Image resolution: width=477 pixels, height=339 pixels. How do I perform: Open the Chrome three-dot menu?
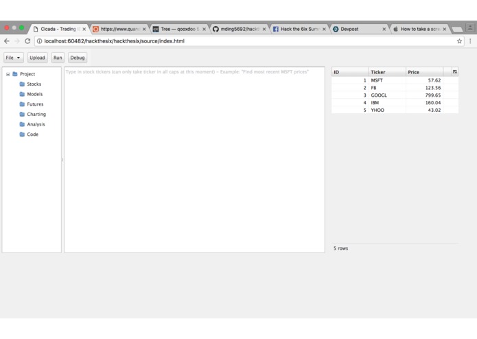470,41
